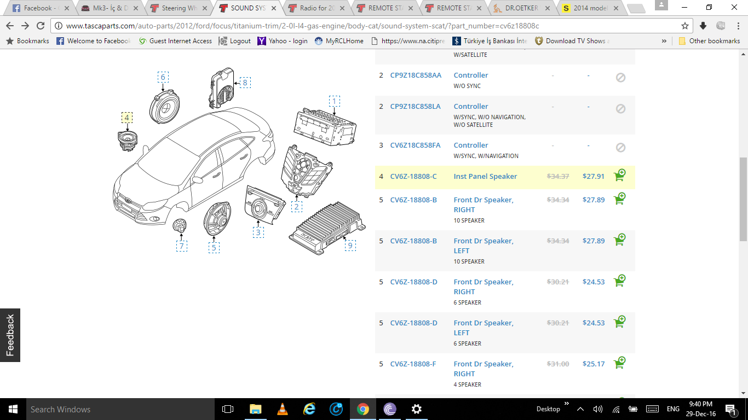Open part number link CV6Z-18808-C
This screenshot has width=748, height=420.
point(413,176)
